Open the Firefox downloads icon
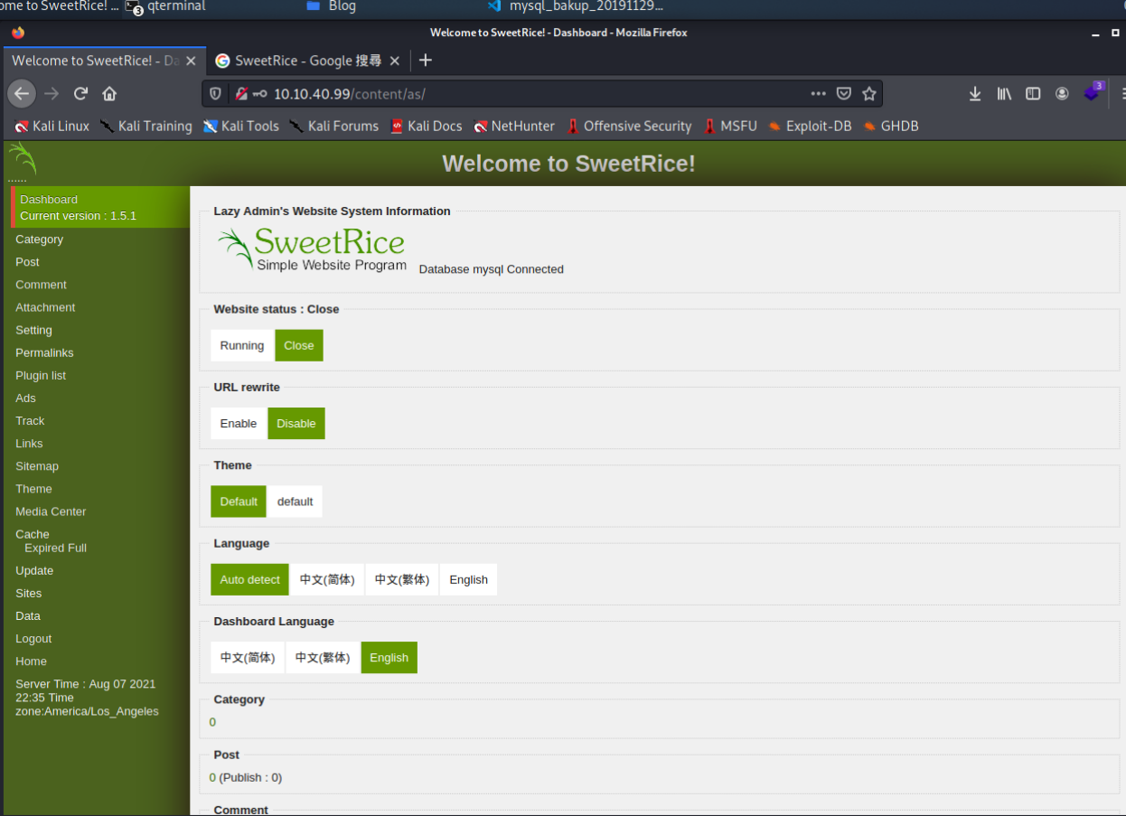1126x816 pixels. click(975, 94)
